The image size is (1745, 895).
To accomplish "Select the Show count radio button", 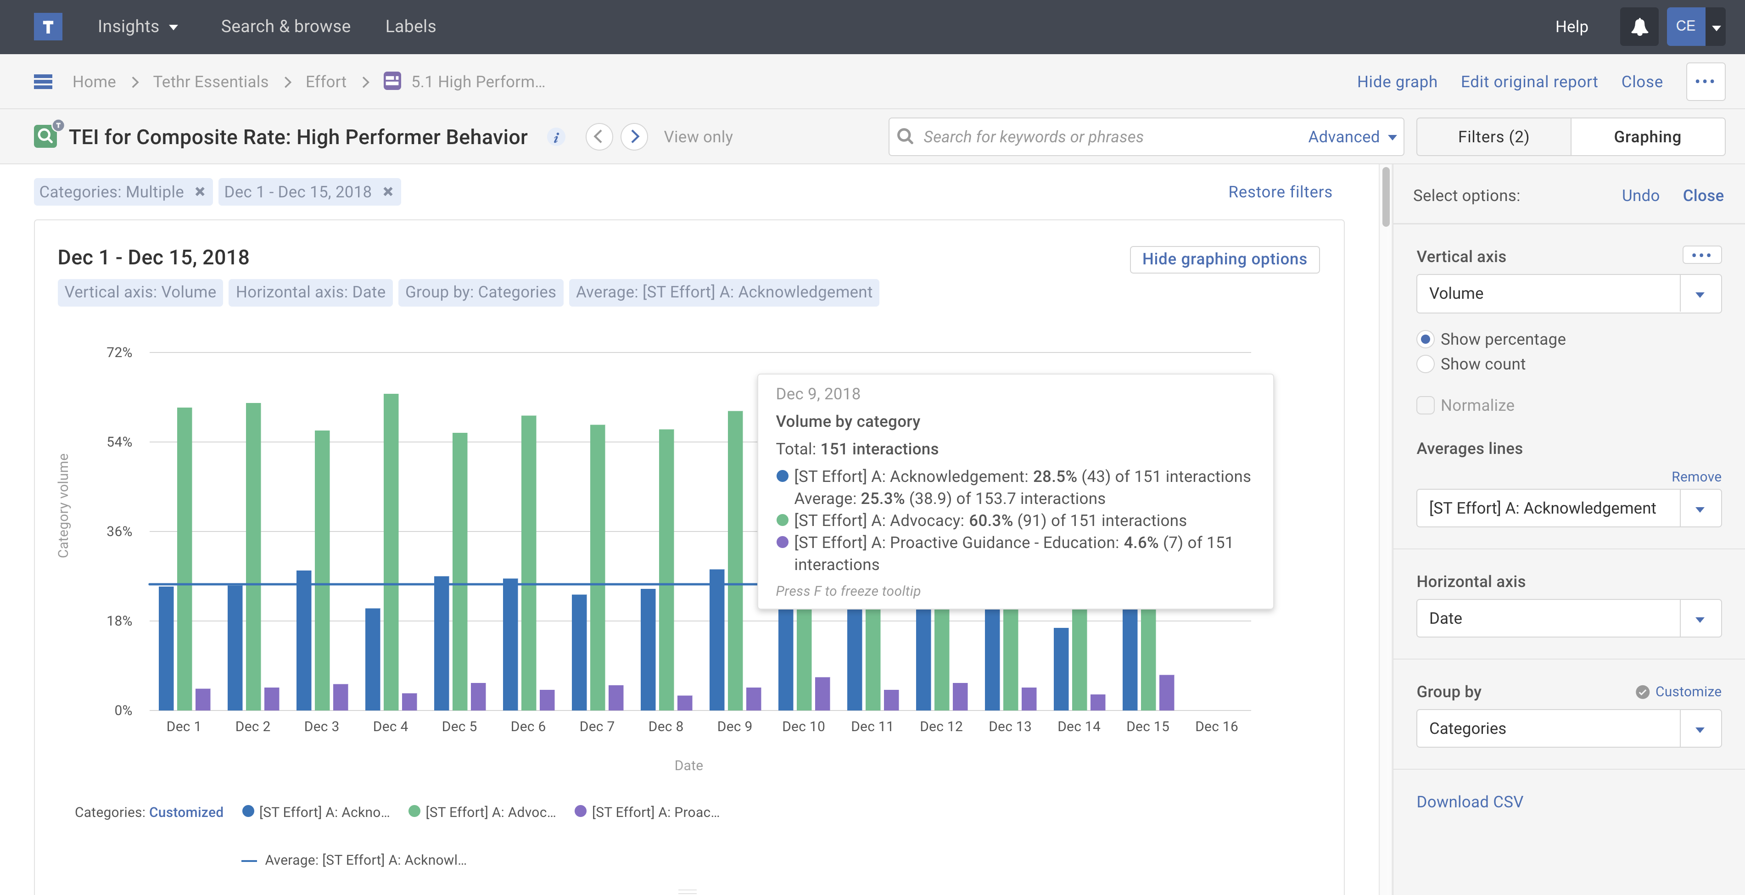I will click(1425, 364).
